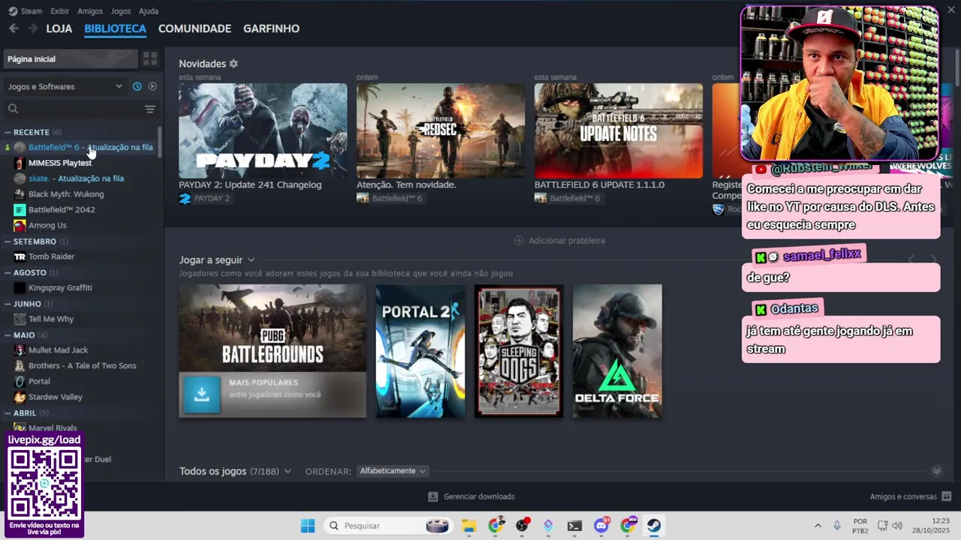Open Amigos e conversas link
Image resolution: width=961 pixels, height=540 pixels.
tap(903, 496)
